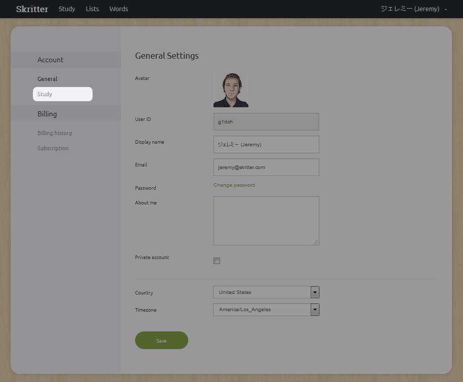The height and width of the screenshot is (382, 463).
Task: Click the Save button
Action: [x=161, y=341]
